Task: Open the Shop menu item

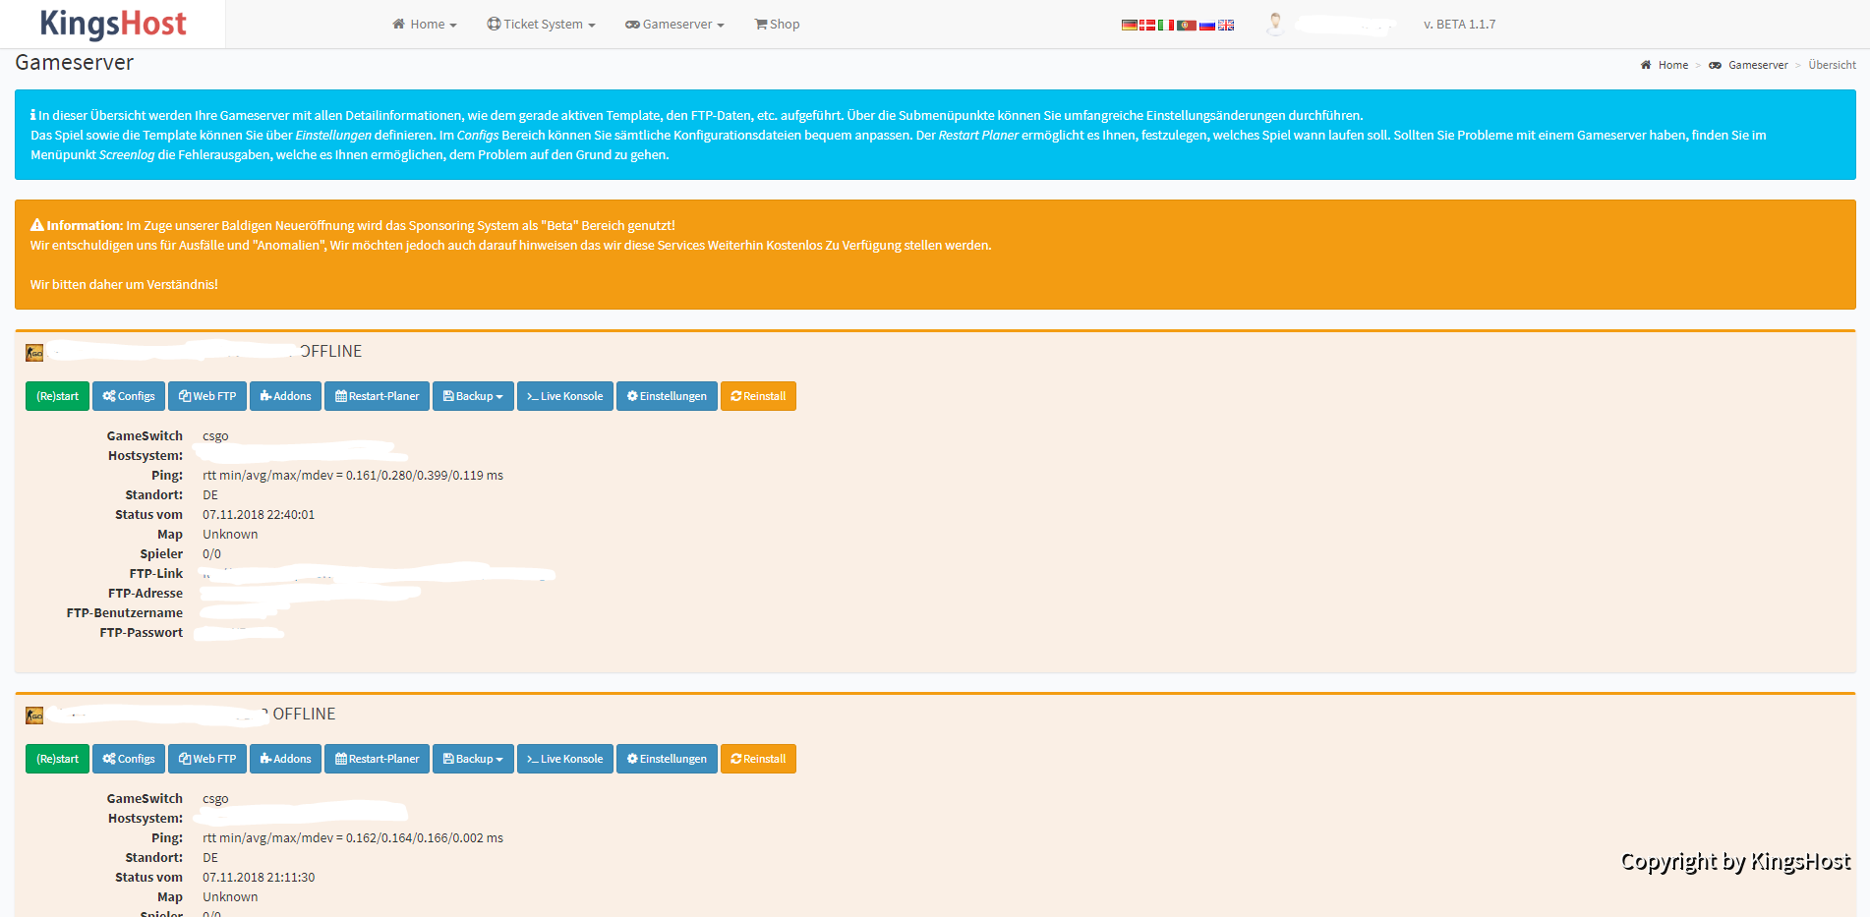Action: pyautogui.click(x=777, y=25)
